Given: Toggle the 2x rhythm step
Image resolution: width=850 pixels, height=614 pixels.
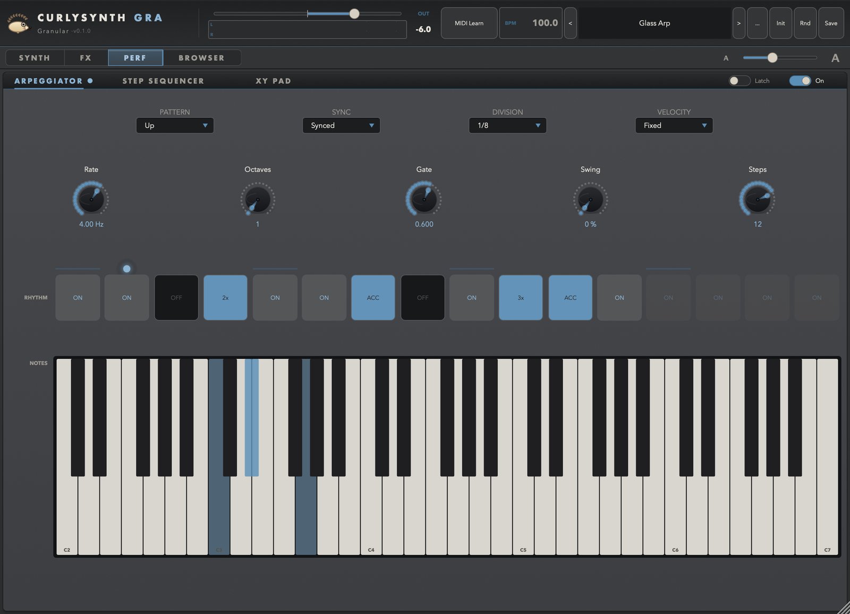Looking at the screenshot, I should [x=225, y=298].
